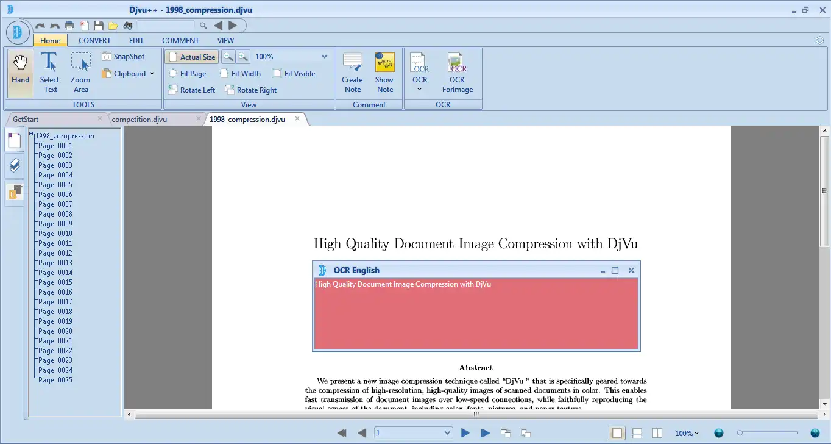Apply Fit Page view
The image size is (831, 444).
point(187,74)
